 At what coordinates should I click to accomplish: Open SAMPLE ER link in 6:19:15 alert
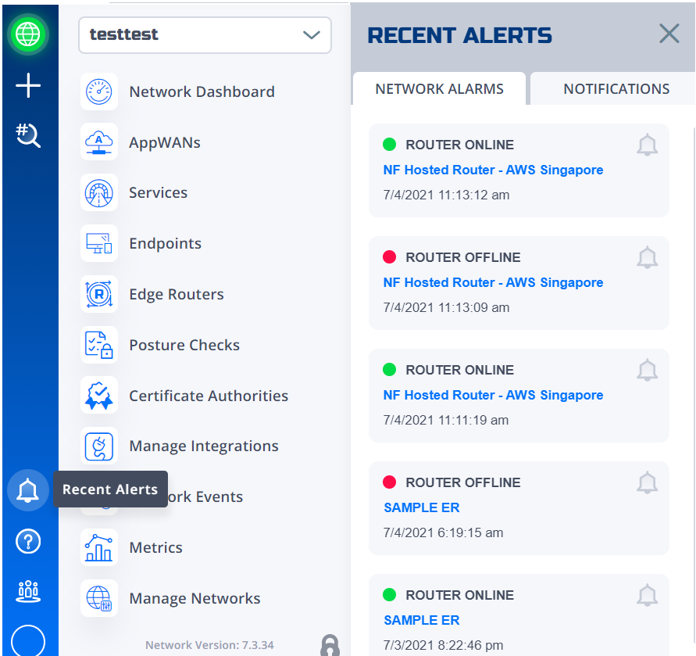(422, 507)
